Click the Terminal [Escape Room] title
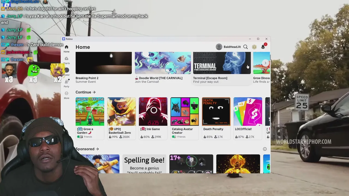 [210, 78]
